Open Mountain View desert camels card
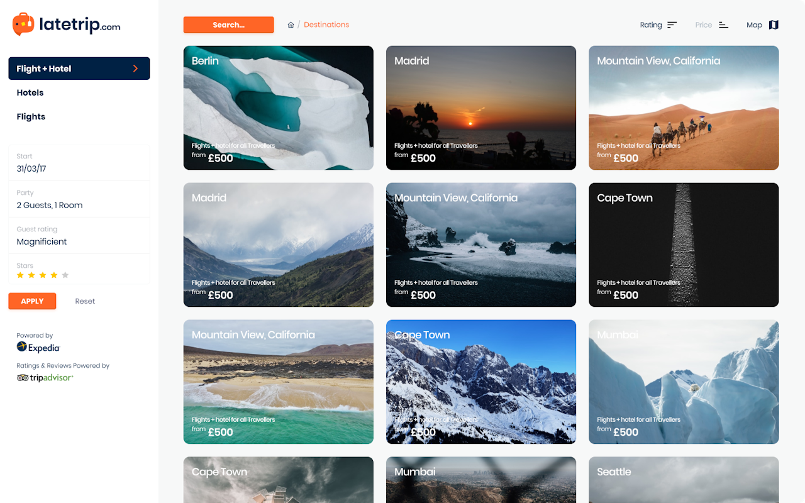The height and width of the screenshot is (503, 805). pos(684,108)
